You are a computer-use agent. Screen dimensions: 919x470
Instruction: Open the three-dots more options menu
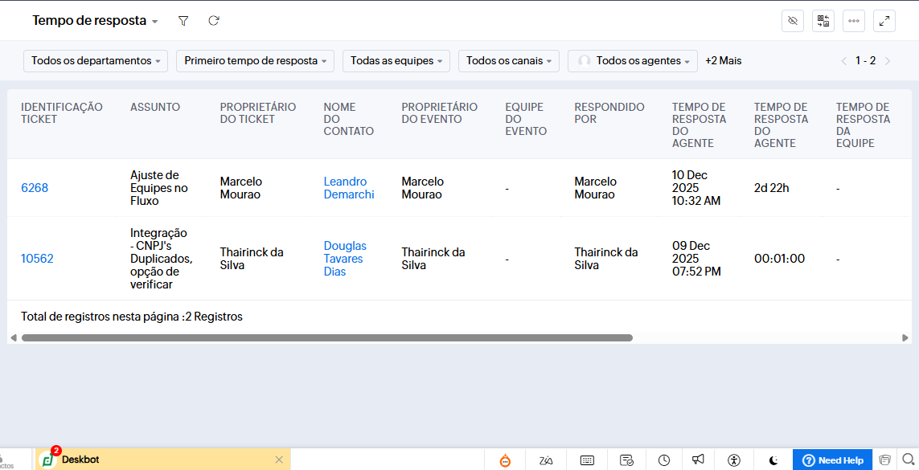tap(854, 21)
